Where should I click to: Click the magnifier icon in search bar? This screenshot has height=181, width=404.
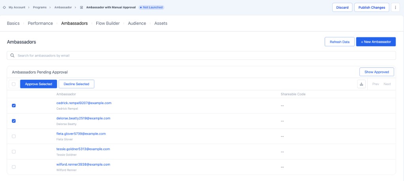(x=12, y=55)
